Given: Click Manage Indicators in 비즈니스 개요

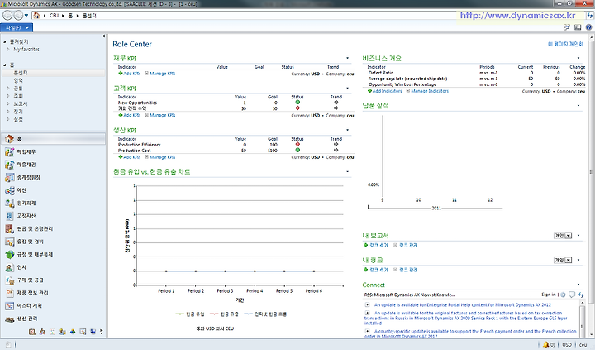Looking at the screenshot, I should (x=427, y=91).
